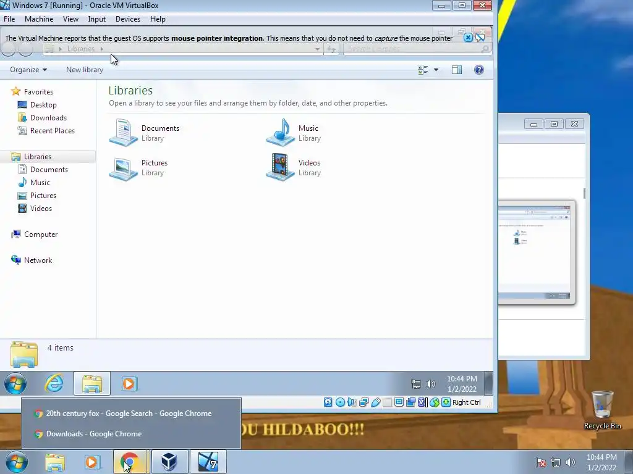This screenshot has height=474, width=633.
Task: Select Music in the navigation tree
Action: tap(35, 183)
